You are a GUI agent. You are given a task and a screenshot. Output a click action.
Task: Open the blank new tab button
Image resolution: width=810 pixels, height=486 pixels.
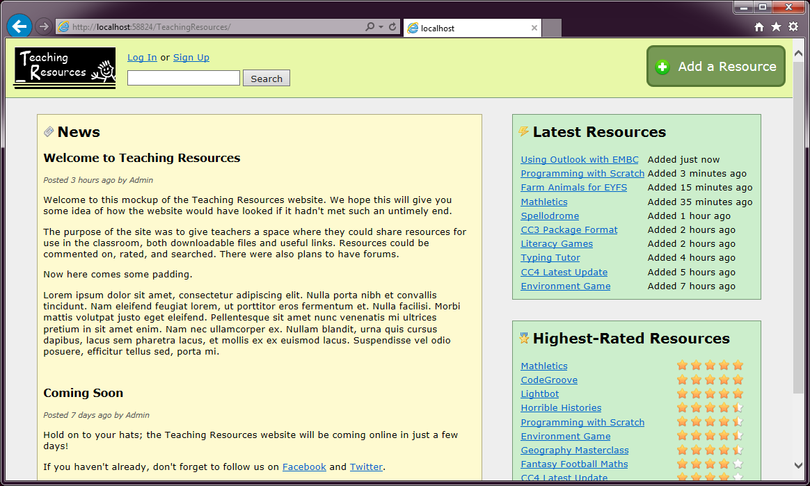tap(552, 28)
